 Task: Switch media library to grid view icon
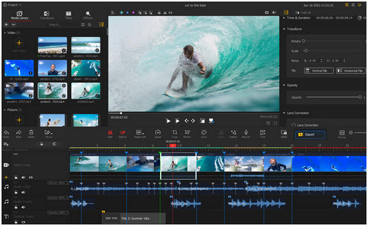[83, 24]
